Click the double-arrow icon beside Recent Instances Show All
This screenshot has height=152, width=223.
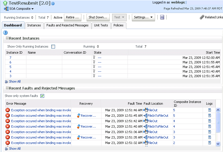coord(6,82)
